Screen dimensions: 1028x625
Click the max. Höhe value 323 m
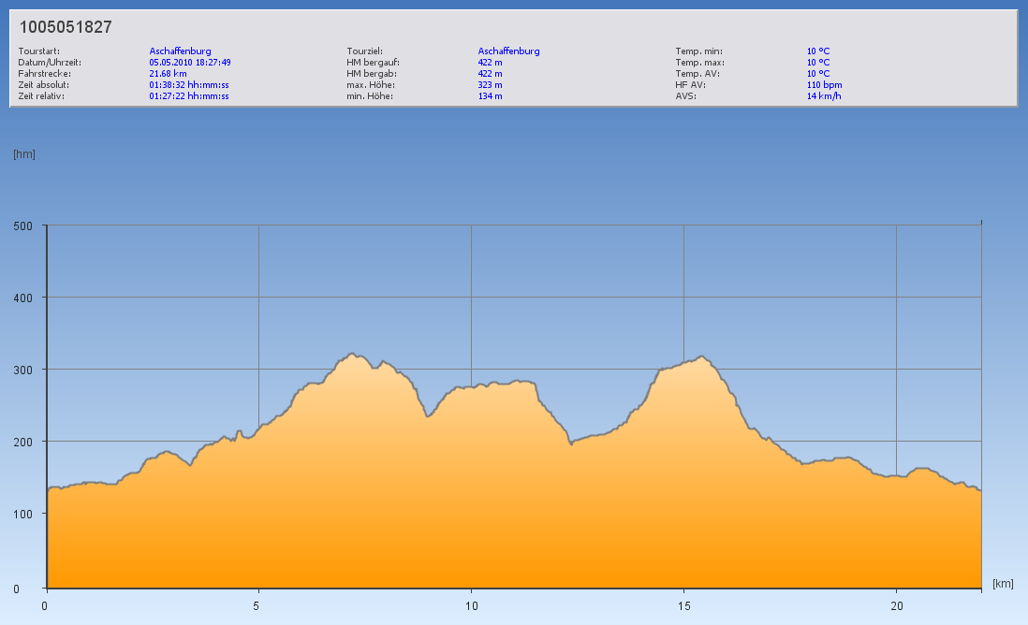(x=491, y=85)
